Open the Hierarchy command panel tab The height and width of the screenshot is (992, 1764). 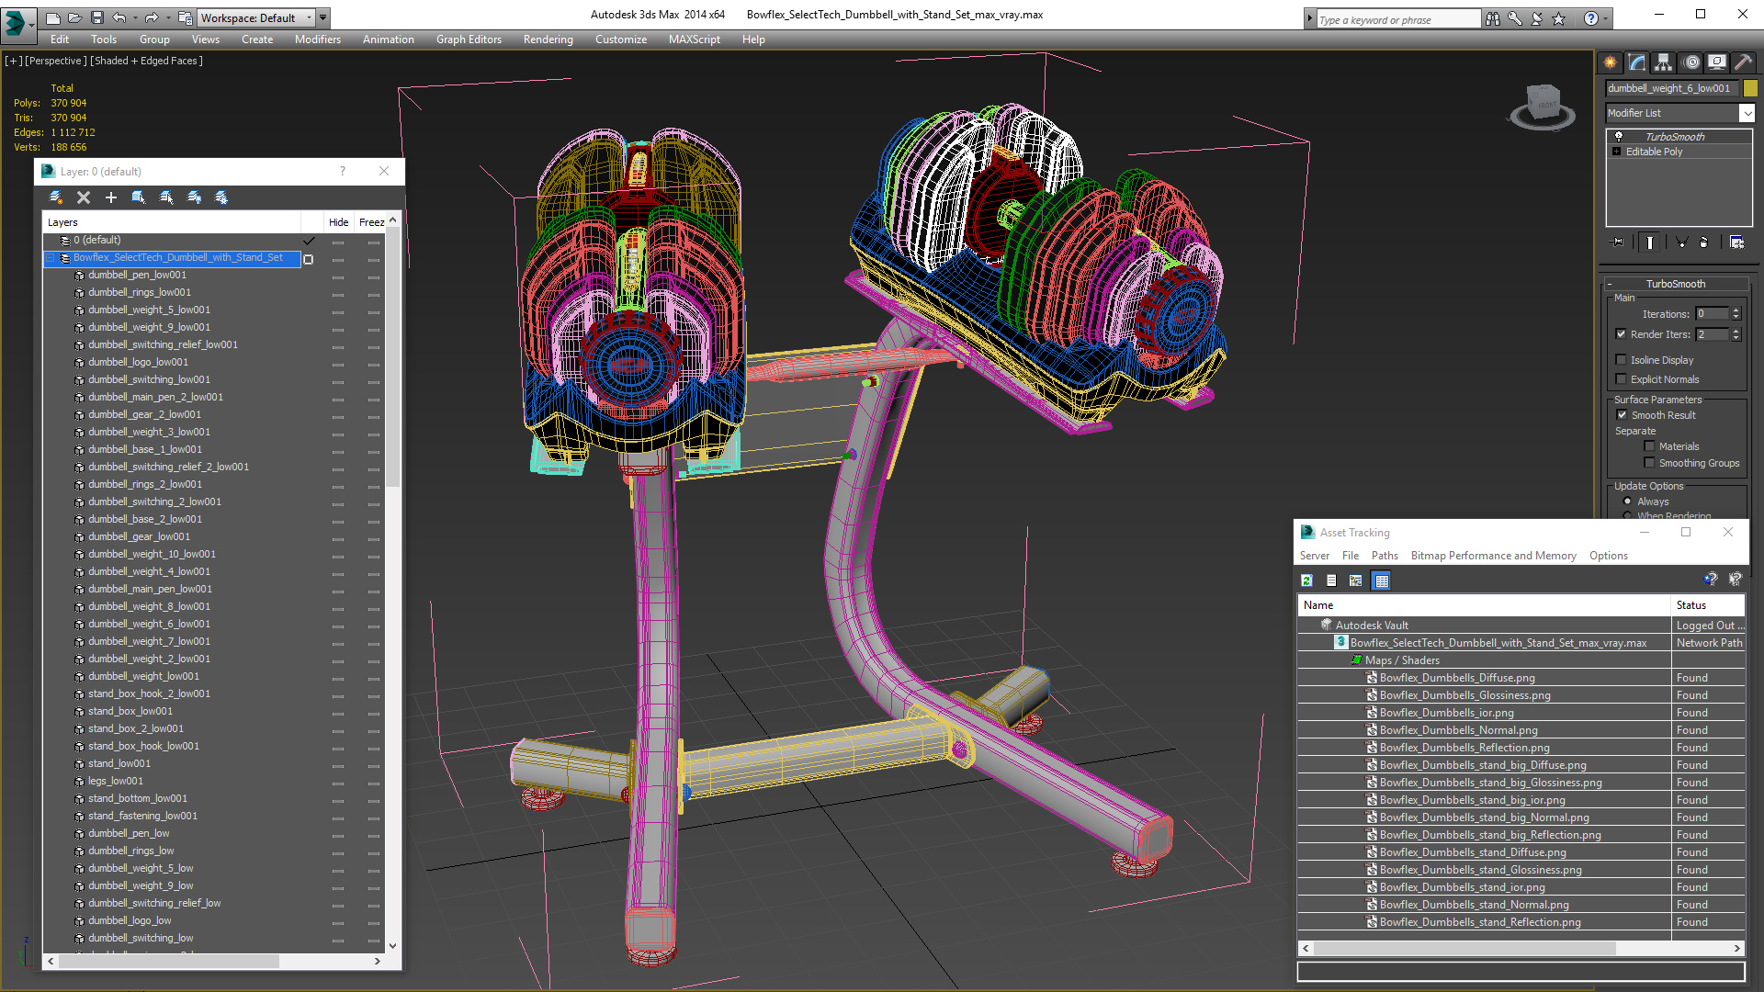1664,62
